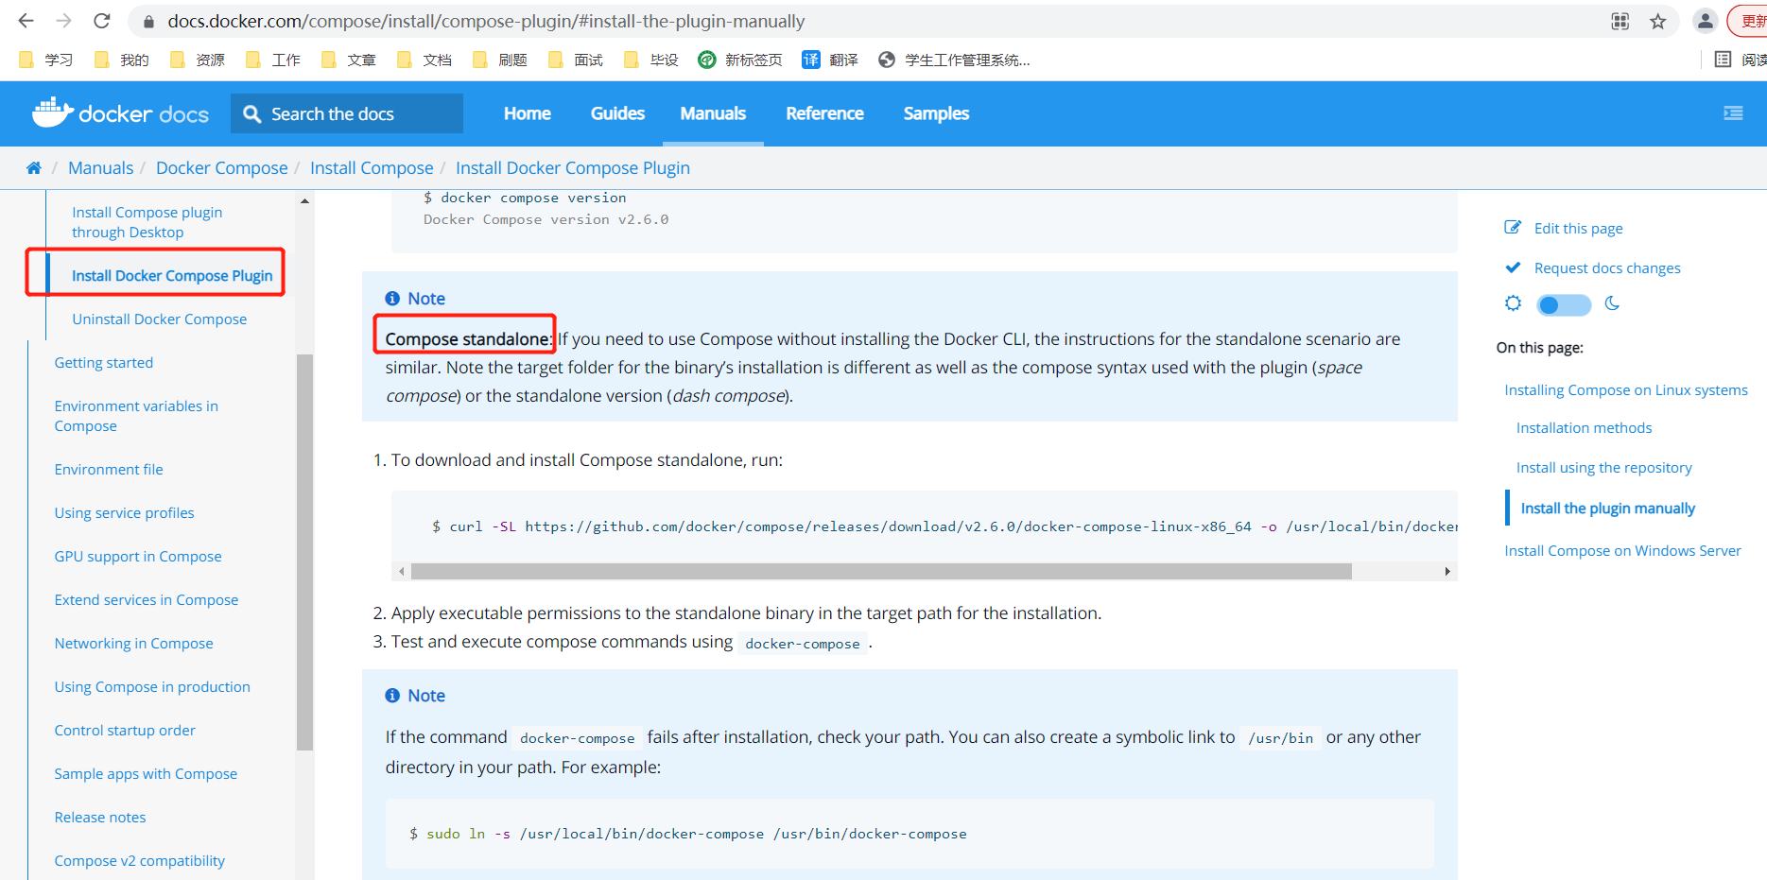The image size is (1767, 880).
Task: Click the Search the docs field
Action: [347, 113]
